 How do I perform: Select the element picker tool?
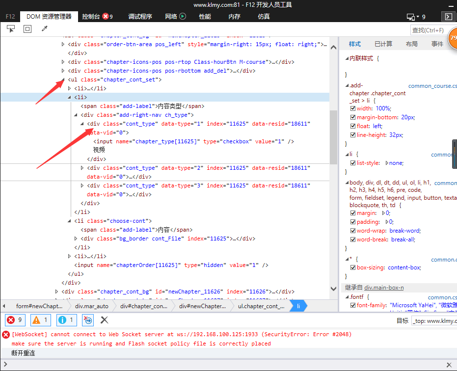pos(11,29)
